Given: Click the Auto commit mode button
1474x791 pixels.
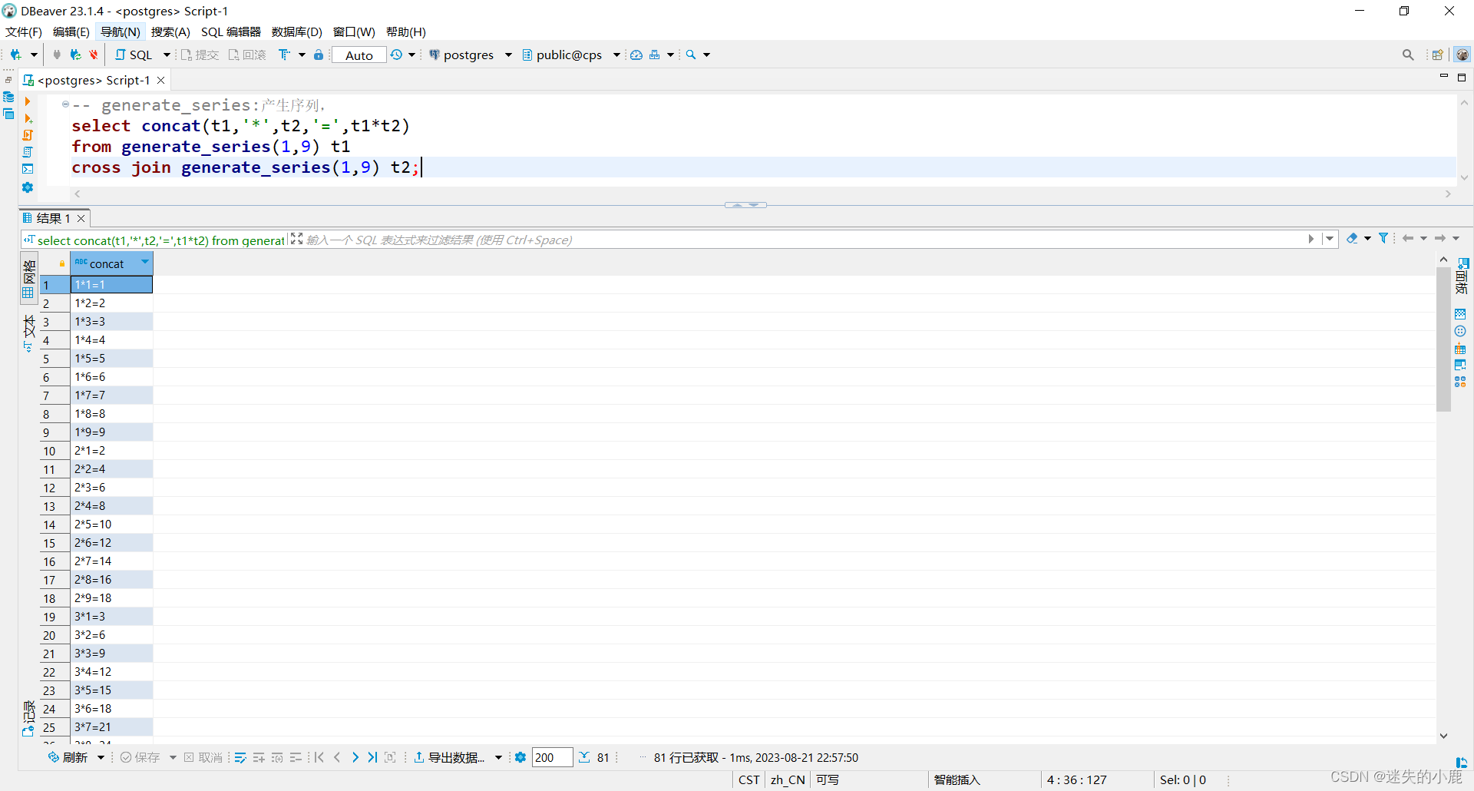Looking at the screenshot, I should 359,55.
